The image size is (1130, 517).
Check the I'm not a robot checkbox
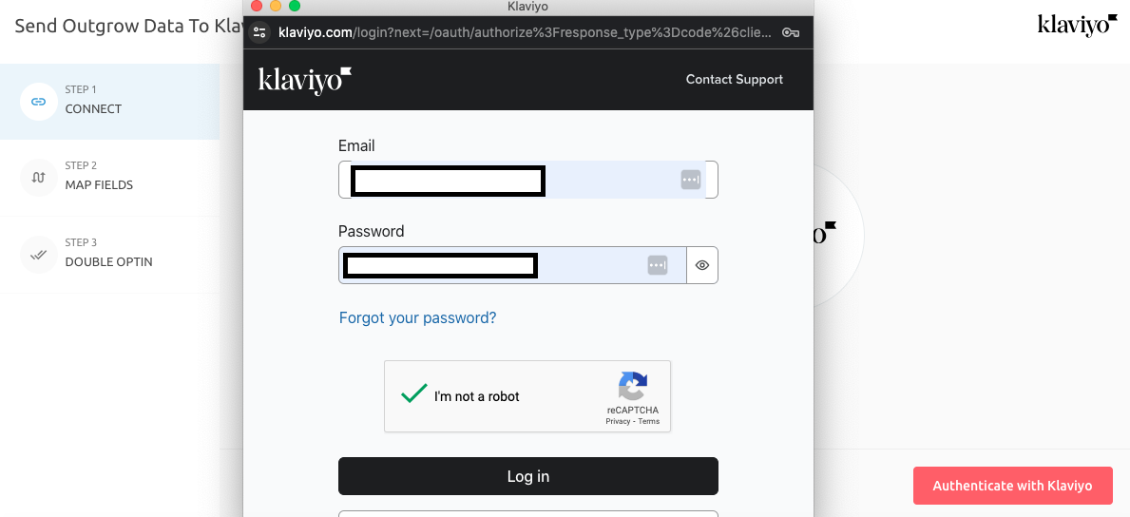coord(413,394)
